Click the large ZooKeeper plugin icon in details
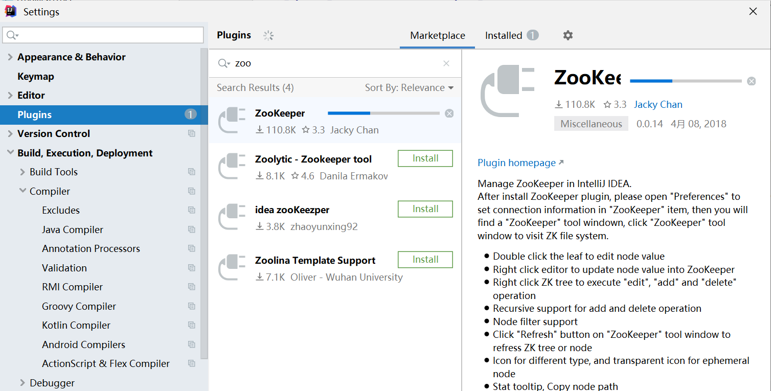Screen dimensions: 771x391 click(507, 91)
